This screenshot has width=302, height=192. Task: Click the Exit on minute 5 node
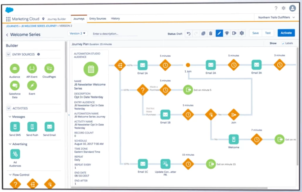[x=188, y=90]
